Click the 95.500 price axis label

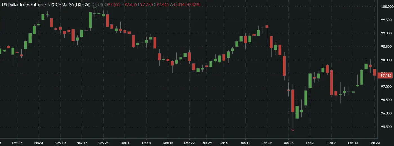(386, 127)
